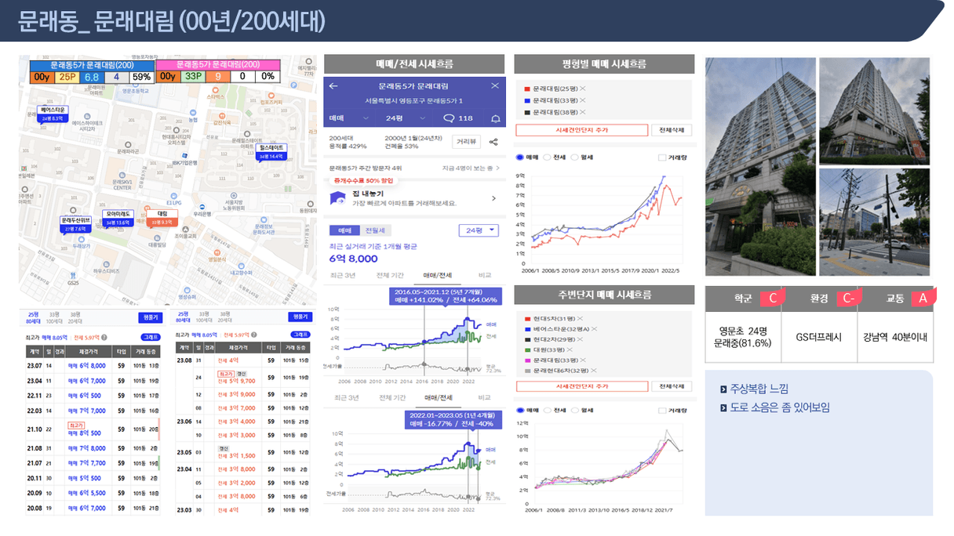Image resolution: width=954 pixels, height=536 pixels.
Task: Open the comments bubble showing 118
Action: 458,118
